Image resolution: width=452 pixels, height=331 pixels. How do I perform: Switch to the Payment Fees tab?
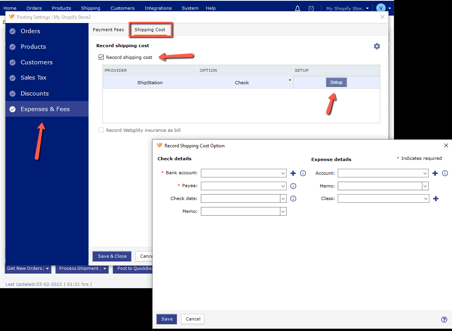(x=108, y=30)
